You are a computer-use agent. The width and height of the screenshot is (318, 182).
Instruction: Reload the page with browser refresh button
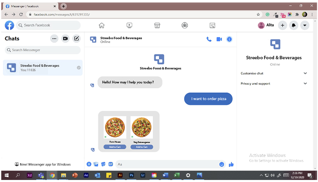(x=21, y=14)
